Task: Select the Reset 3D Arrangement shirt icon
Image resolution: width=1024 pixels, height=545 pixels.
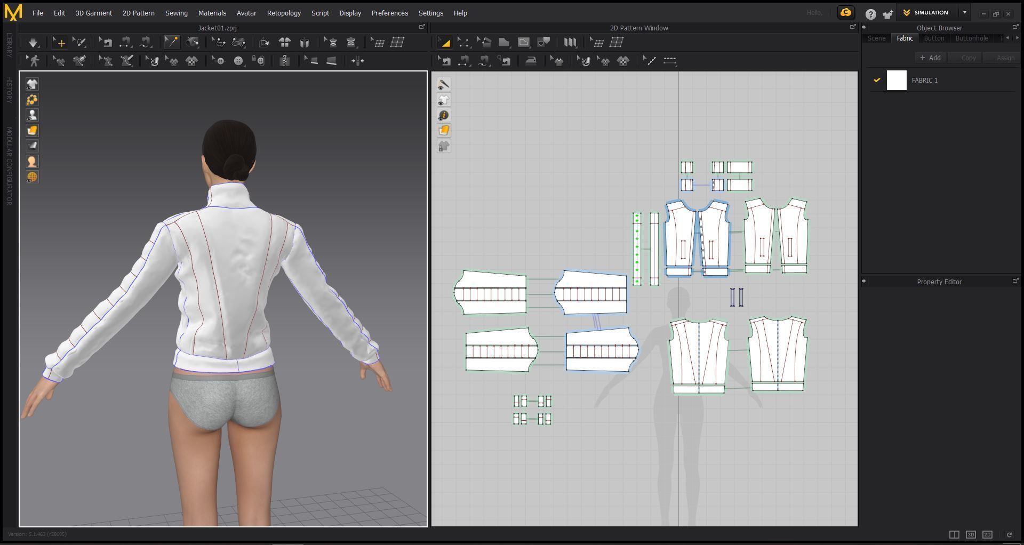Action: click(x=284, y=43)
